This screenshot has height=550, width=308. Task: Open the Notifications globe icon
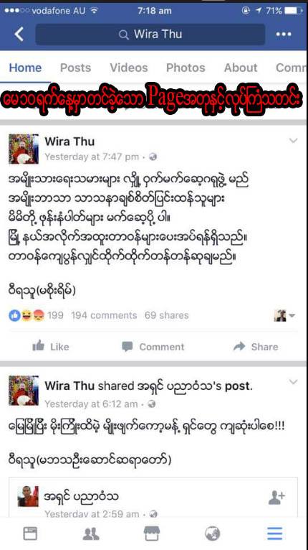coord(213,533)
